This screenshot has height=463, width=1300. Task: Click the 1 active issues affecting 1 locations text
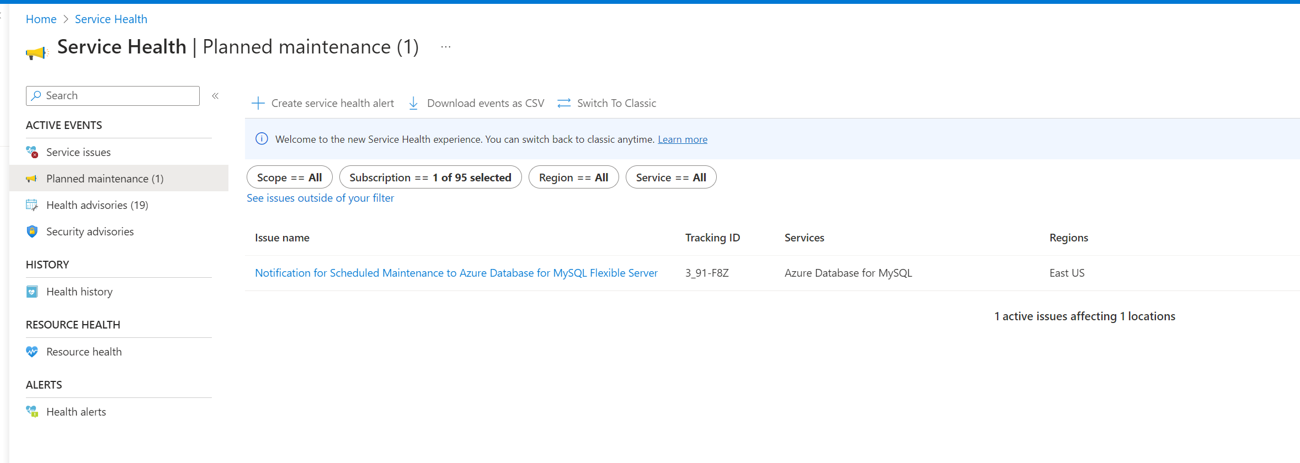coord(1085,316)
